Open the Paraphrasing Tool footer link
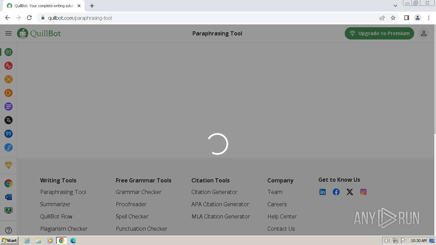 pos(63,192)
